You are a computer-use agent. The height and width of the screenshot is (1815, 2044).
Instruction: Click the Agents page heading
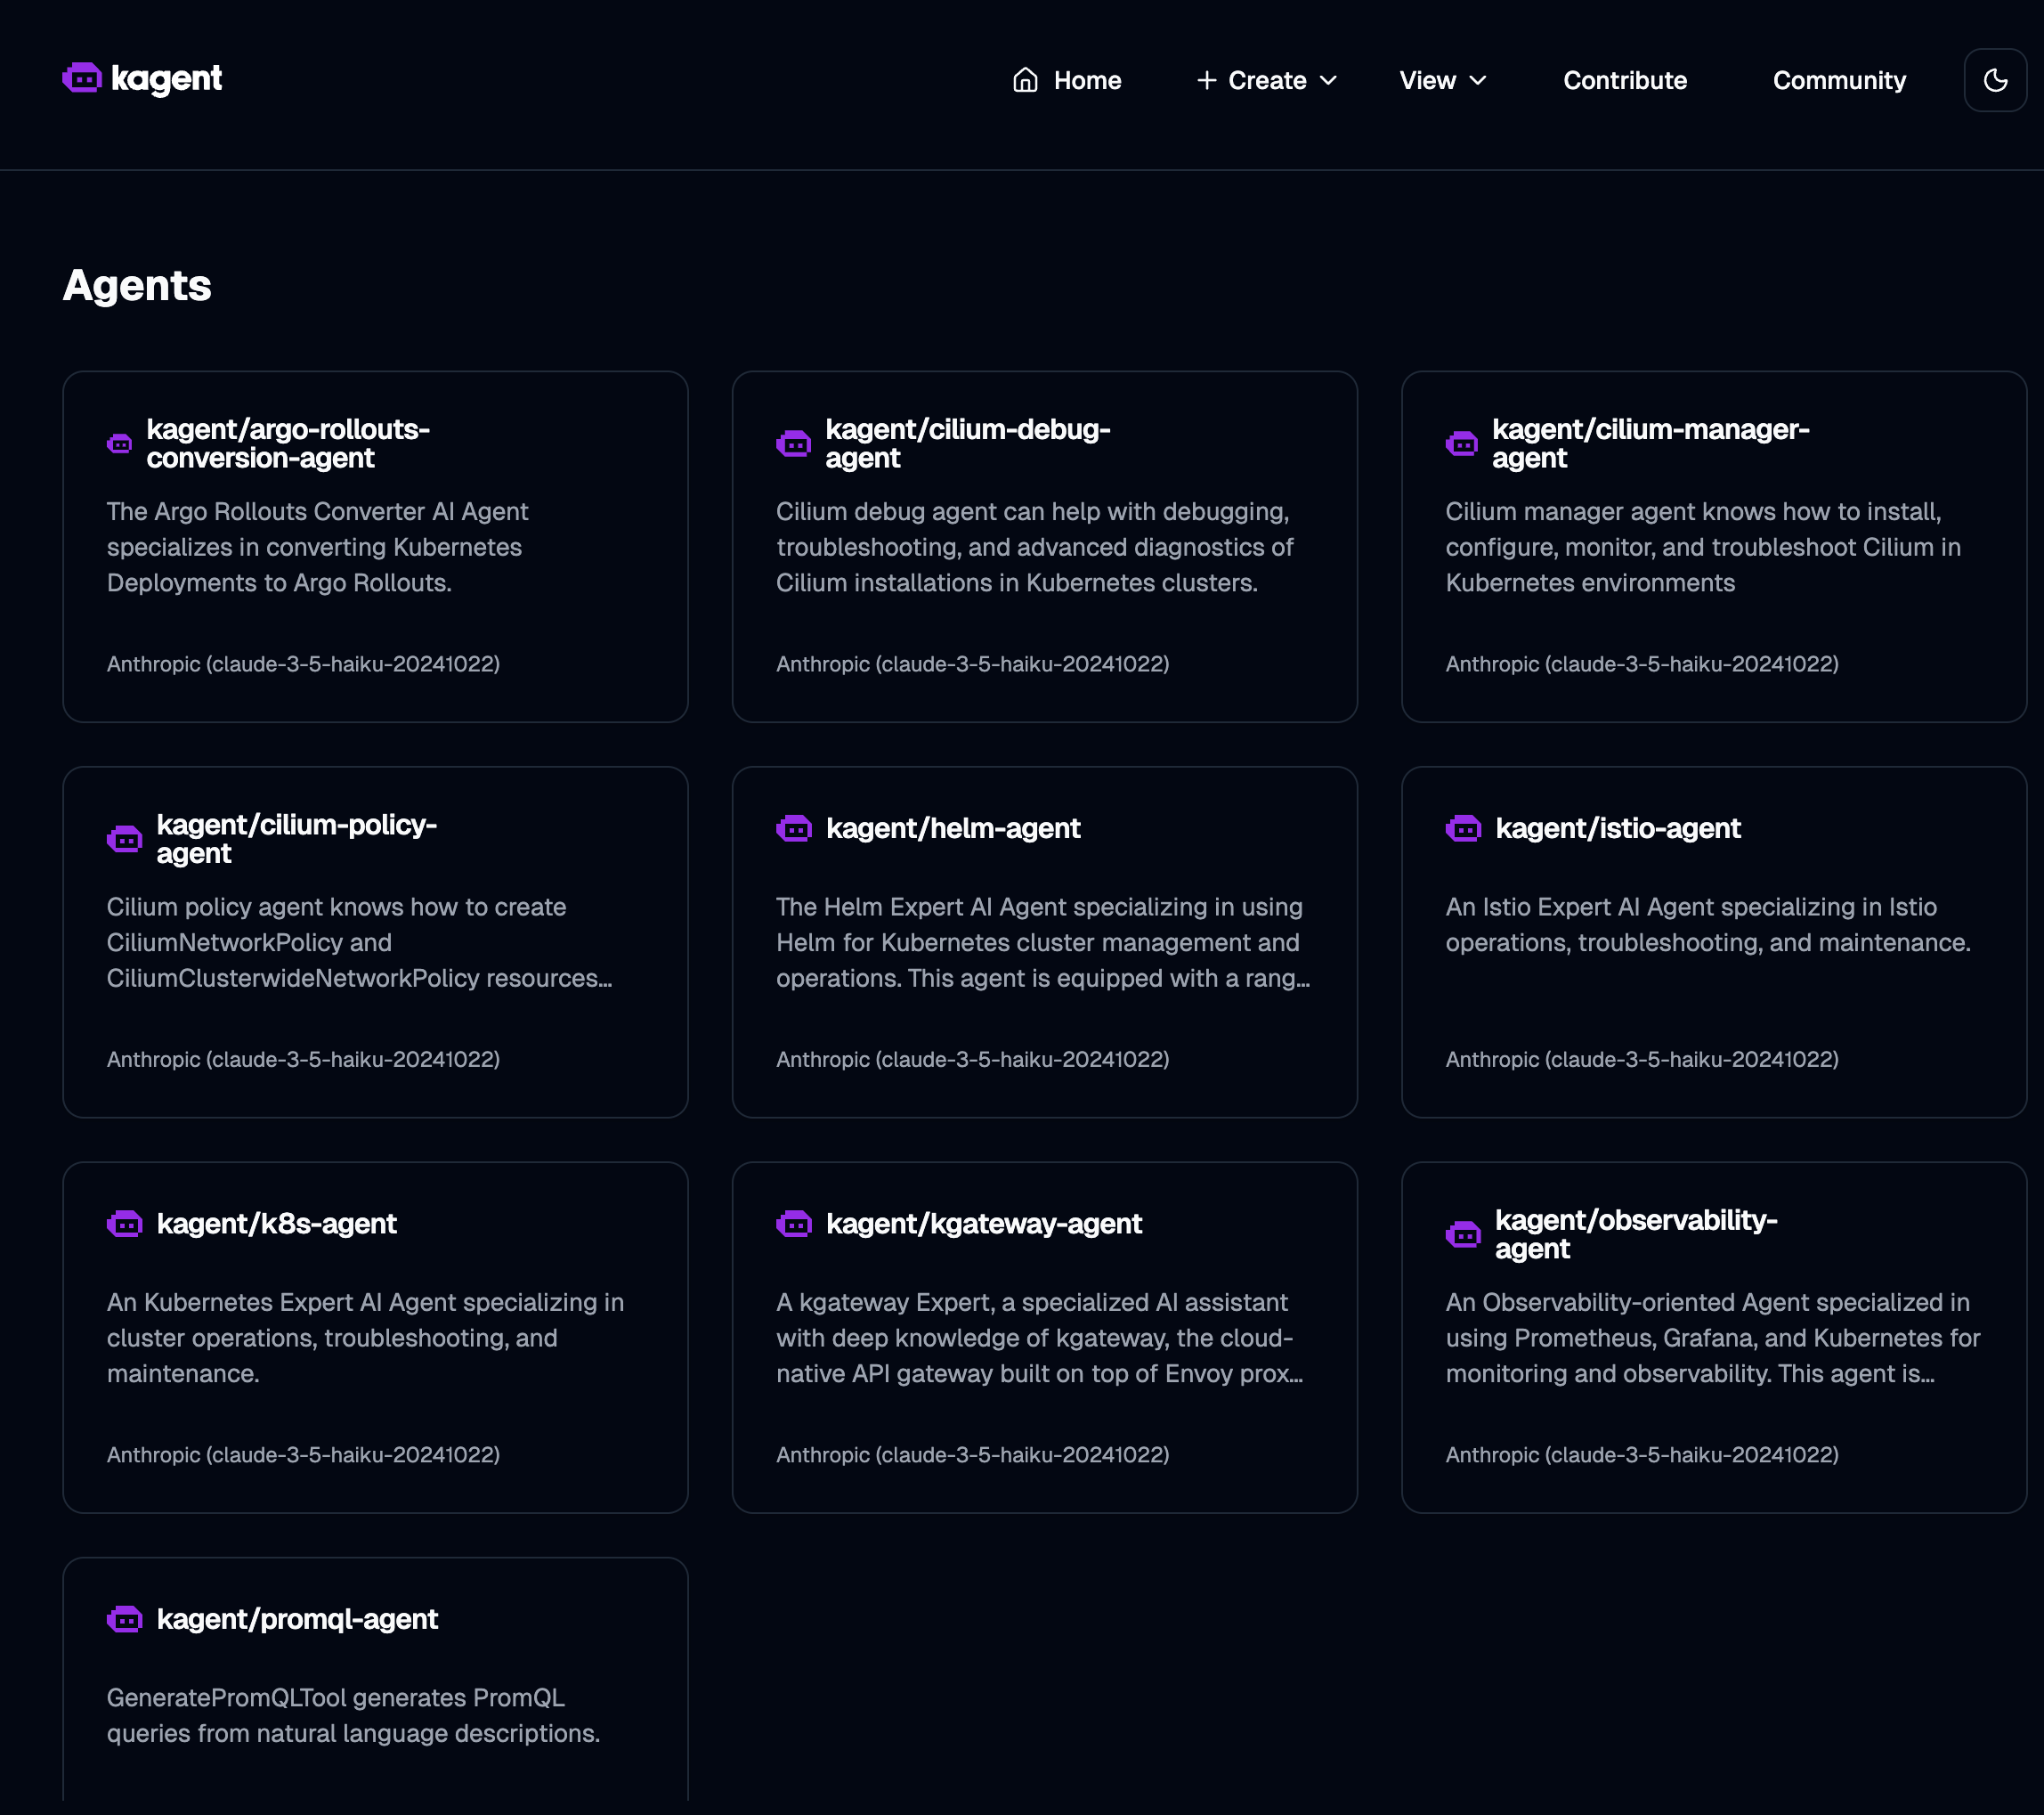pyautogui.click(x=137, y=286)
